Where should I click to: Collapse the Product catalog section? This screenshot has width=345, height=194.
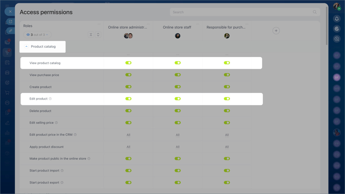click(26, 46)
